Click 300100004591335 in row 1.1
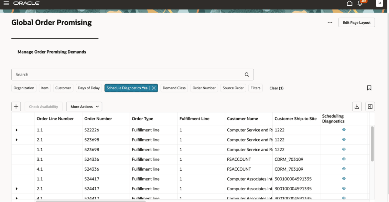Image resolution: width=389 pixels, height=202 pixels. [x=293, y=179]
